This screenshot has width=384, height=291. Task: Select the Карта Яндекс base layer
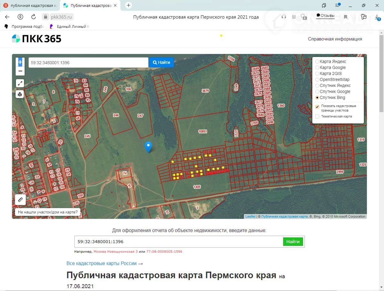click(317, 62)
